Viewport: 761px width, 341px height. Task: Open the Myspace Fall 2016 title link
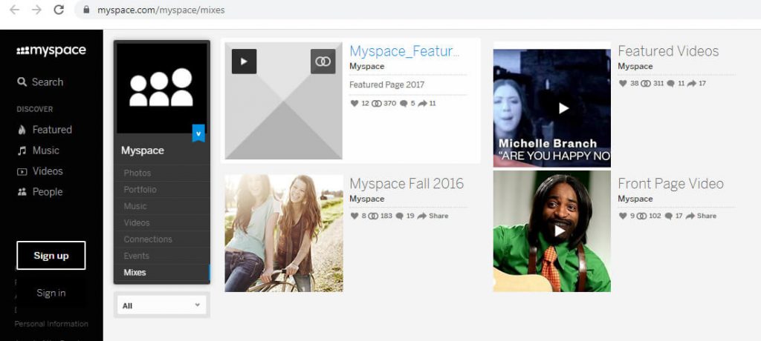pos(407,184)
